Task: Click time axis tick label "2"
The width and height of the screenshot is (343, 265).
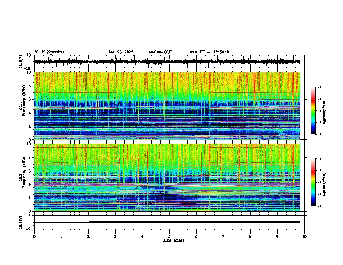Action: point(88,236)
